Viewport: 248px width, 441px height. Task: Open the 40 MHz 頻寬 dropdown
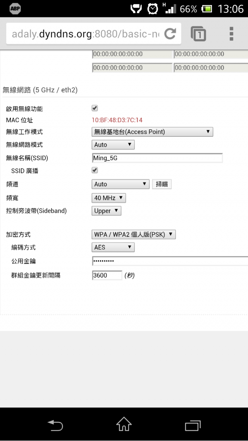[x=108, y=198]
